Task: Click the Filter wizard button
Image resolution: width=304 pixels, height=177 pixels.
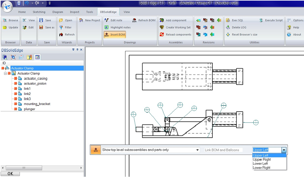Action: coord(65,27)
